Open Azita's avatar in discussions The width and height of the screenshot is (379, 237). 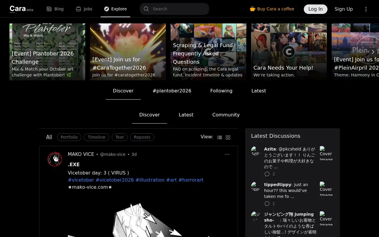point(256,151)
